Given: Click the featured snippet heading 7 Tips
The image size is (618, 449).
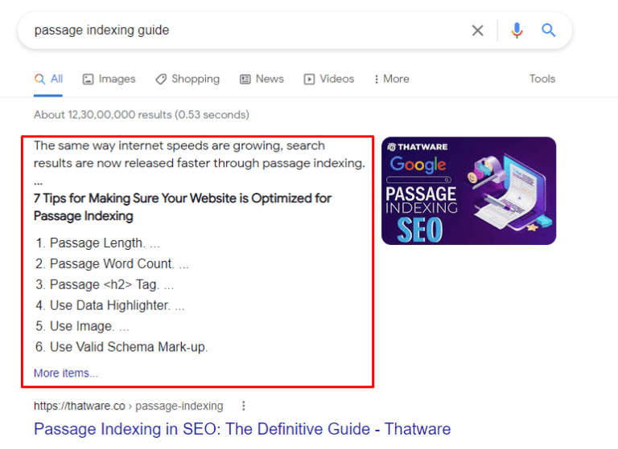Looking at the screenshot, I should pos(183,207).
